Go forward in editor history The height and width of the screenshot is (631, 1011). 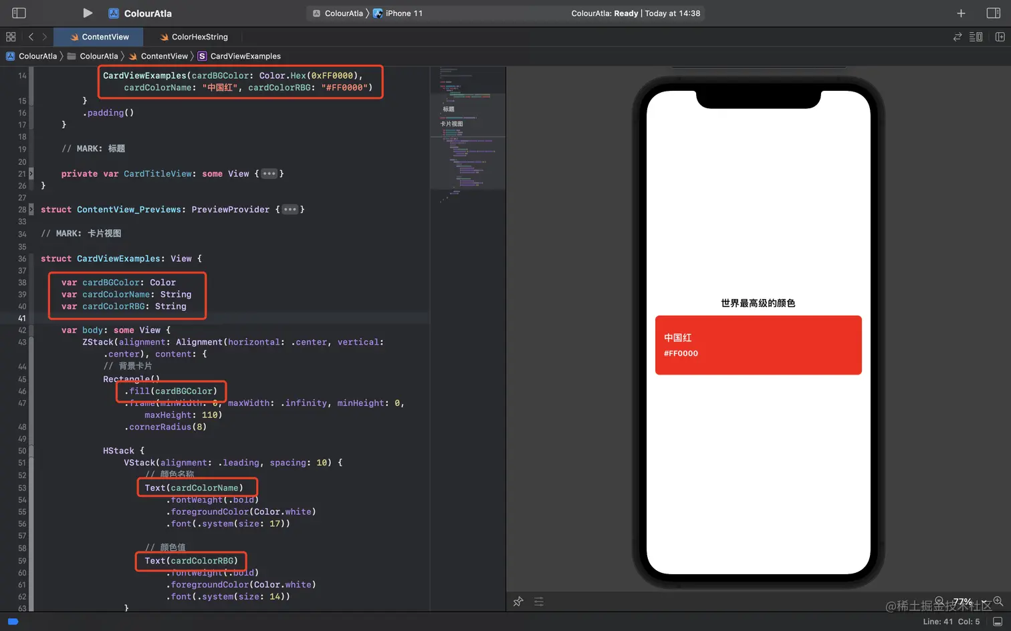tap(45, 37)
